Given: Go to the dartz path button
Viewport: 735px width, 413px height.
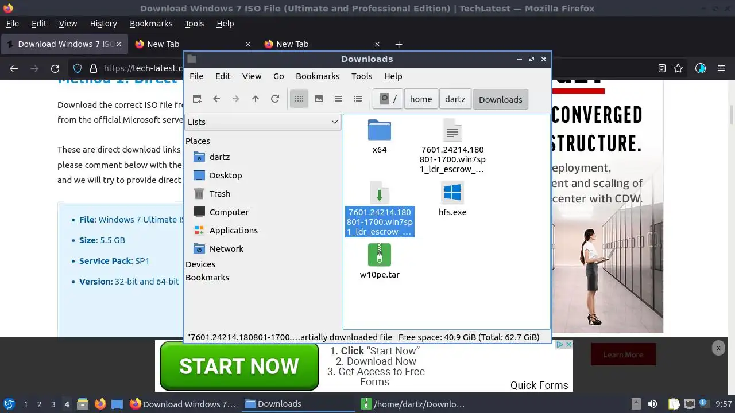Looking at the screenshot, I should point(455,99).
